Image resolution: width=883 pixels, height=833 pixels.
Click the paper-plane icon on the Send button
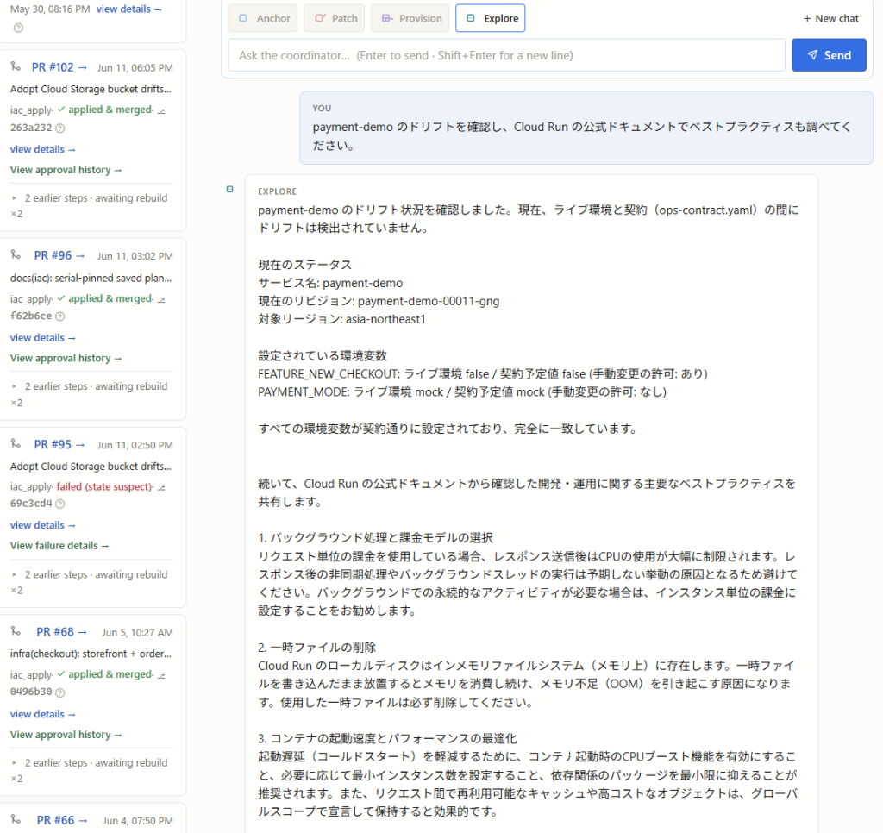tap(812, 55)
